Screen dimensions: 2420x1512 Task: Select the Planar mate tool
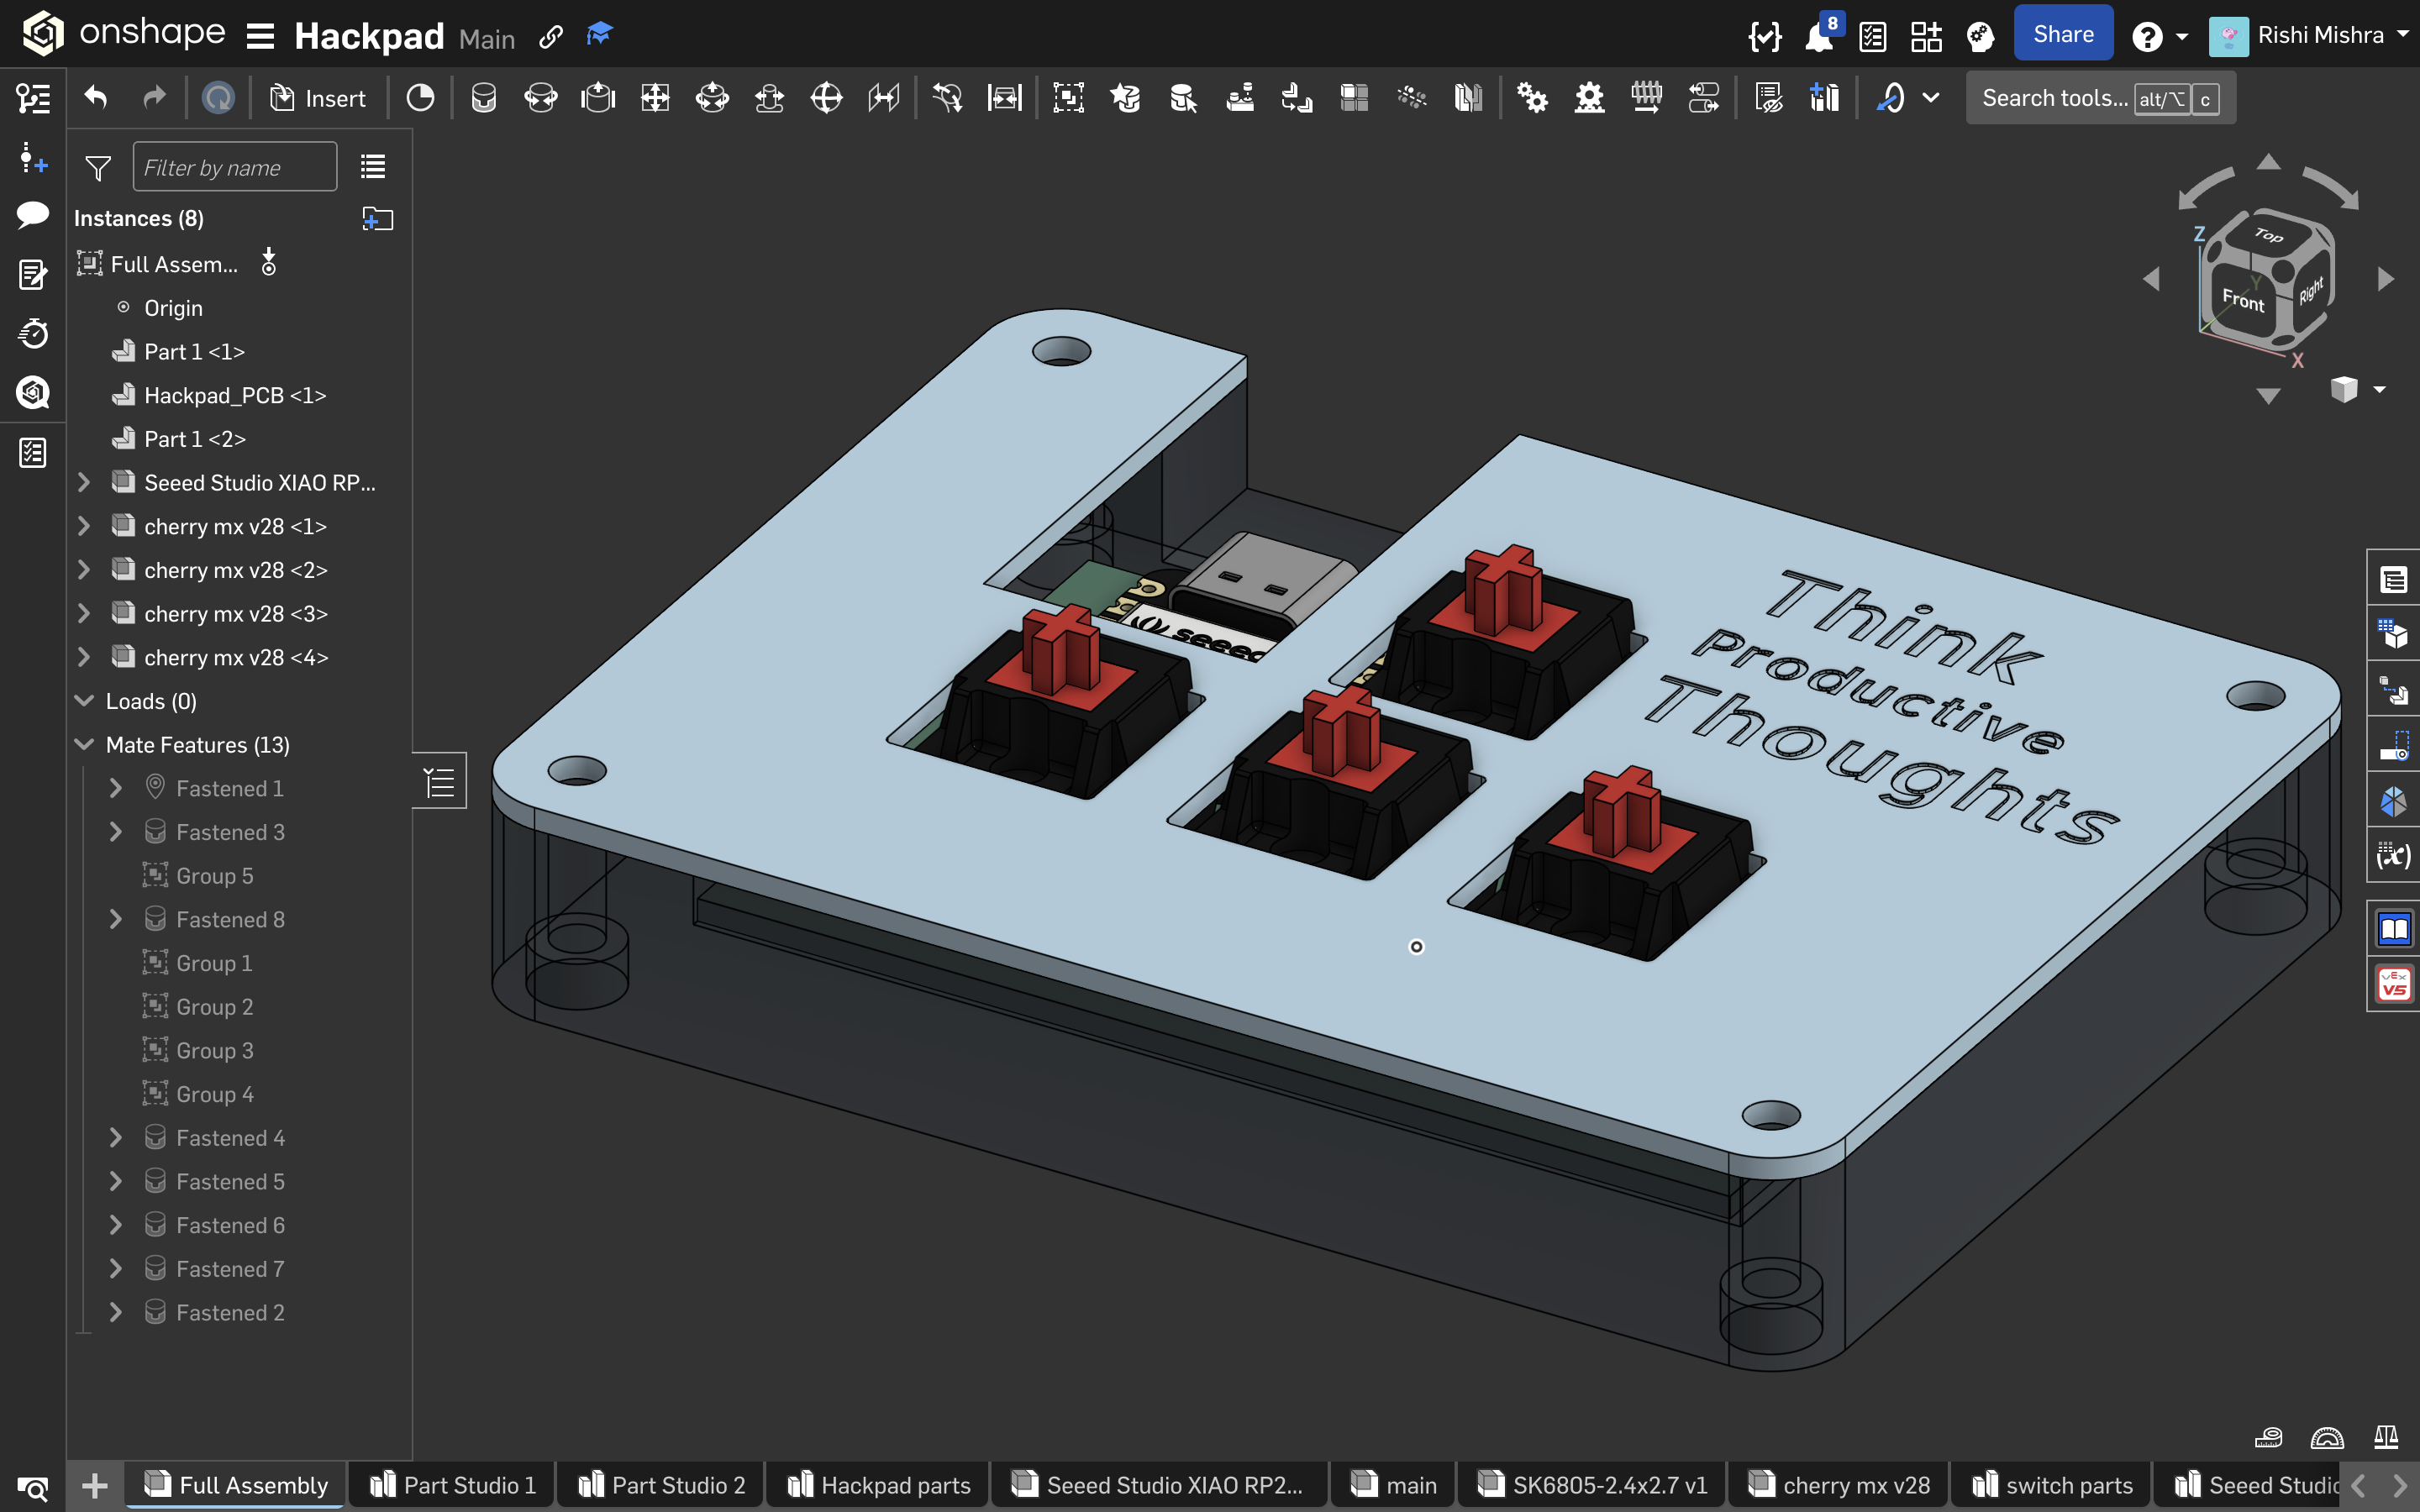[x=655, y=98]
